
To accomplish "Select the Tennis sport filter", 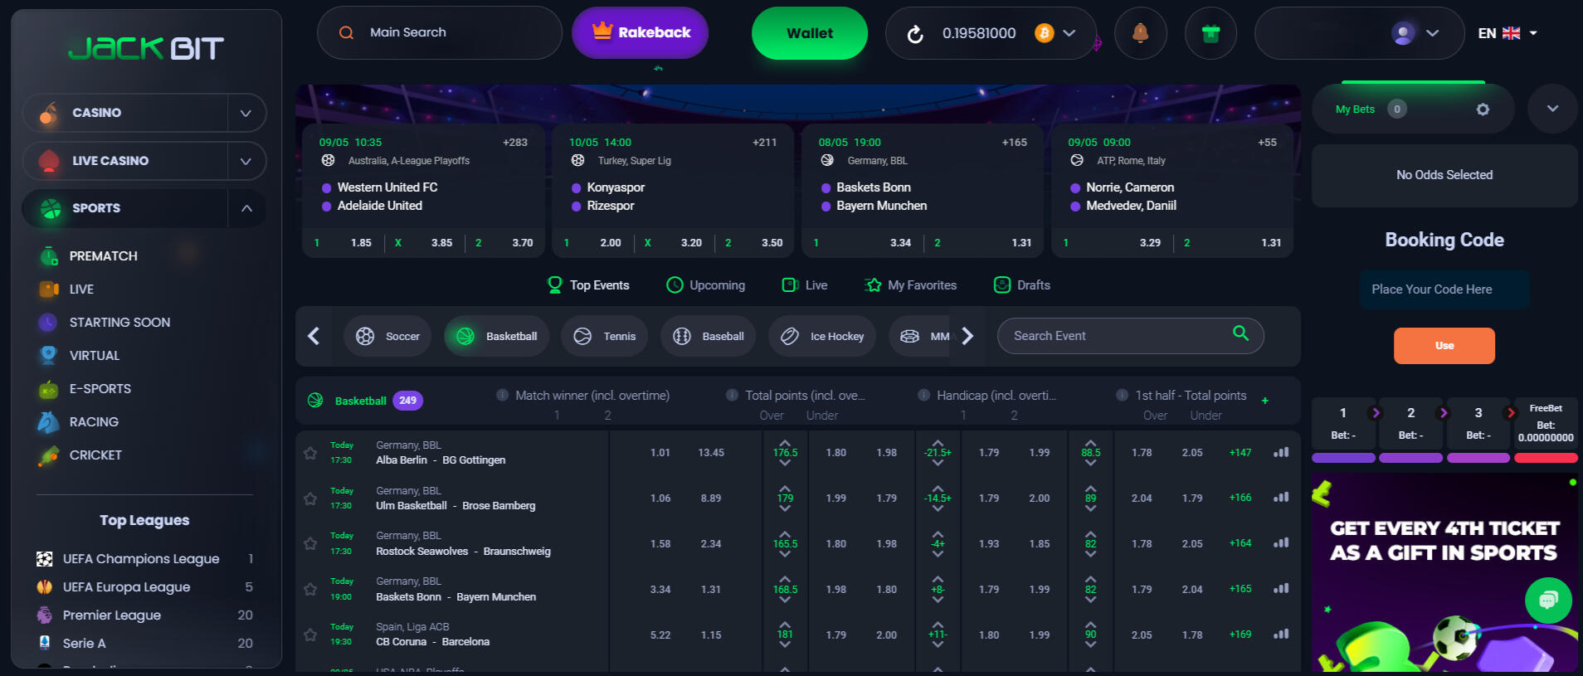I will click(x=604, y=337).
